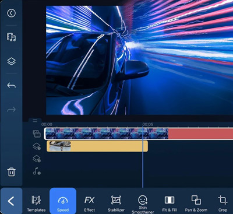
Task: Select the yellow overlay clip thumbnail
Action: coord(60,146)
